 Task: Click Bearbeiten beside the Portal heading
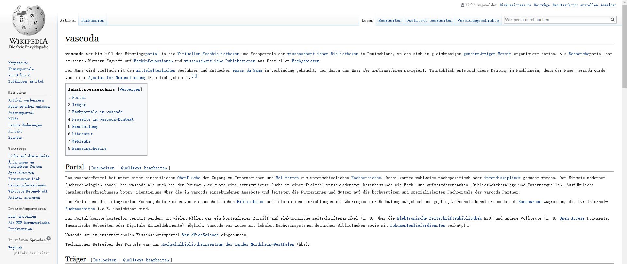click(103, 168)
